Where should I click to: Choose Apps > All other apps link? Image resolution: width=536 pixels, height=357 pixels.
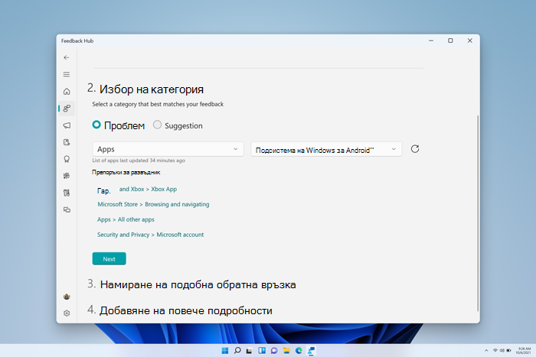coord(126,219)
